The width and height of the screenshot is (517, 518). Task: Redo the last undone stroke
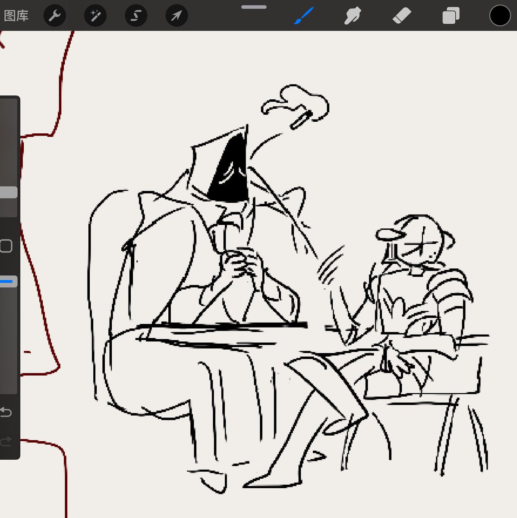[x=6, y=441]
